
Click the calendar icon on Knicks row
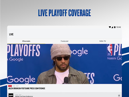tap(119, 96)
